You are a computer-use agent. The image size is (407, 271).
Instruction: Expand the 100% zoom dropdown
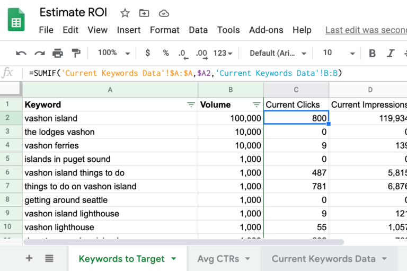pos(113,53)
